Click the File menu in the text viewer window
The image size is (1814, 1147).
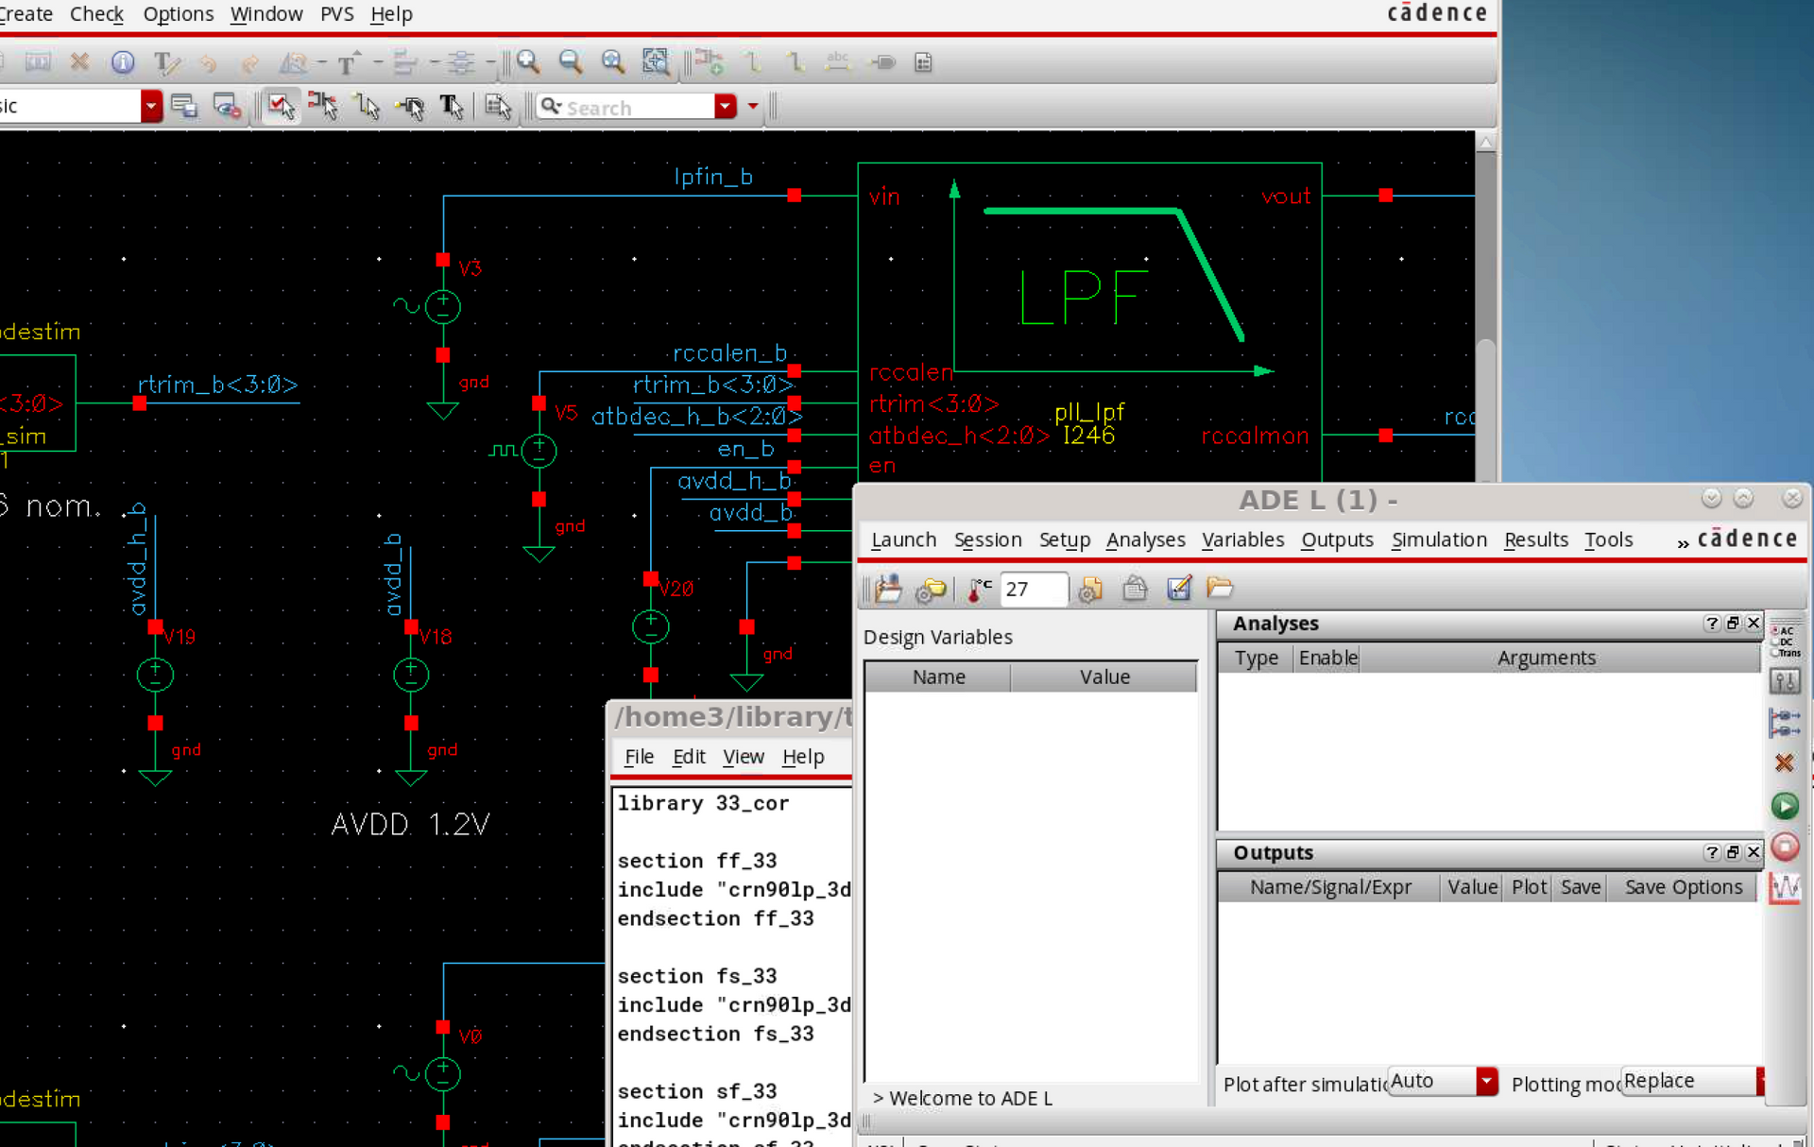[x=639, y=757]
